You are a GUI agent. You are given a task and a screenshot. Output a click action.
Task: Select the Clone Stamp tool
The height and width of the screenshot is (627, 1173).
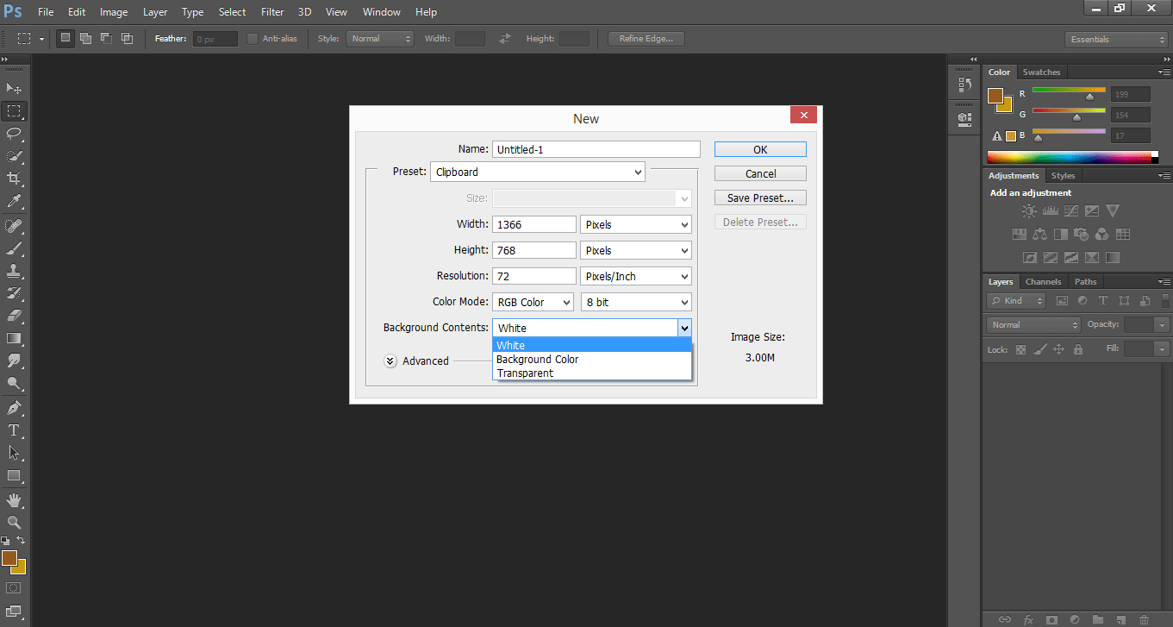pyautogui.click(x=14, y=272)
